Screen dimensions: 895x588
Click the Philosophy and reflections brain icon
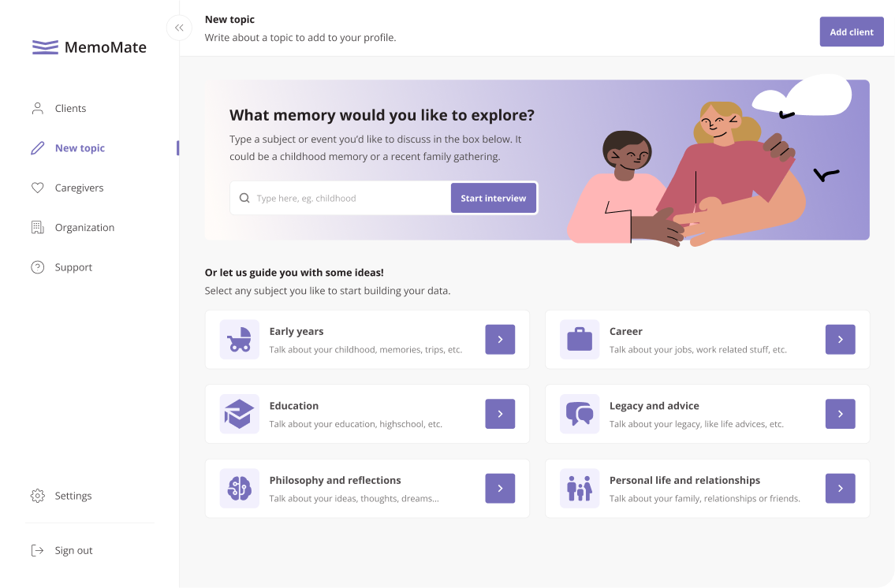239,488
